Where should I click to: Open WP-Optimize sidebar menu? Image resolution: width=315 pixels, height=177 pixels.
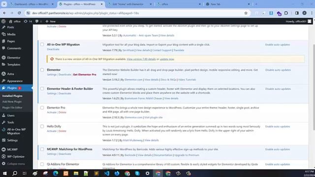16,156
